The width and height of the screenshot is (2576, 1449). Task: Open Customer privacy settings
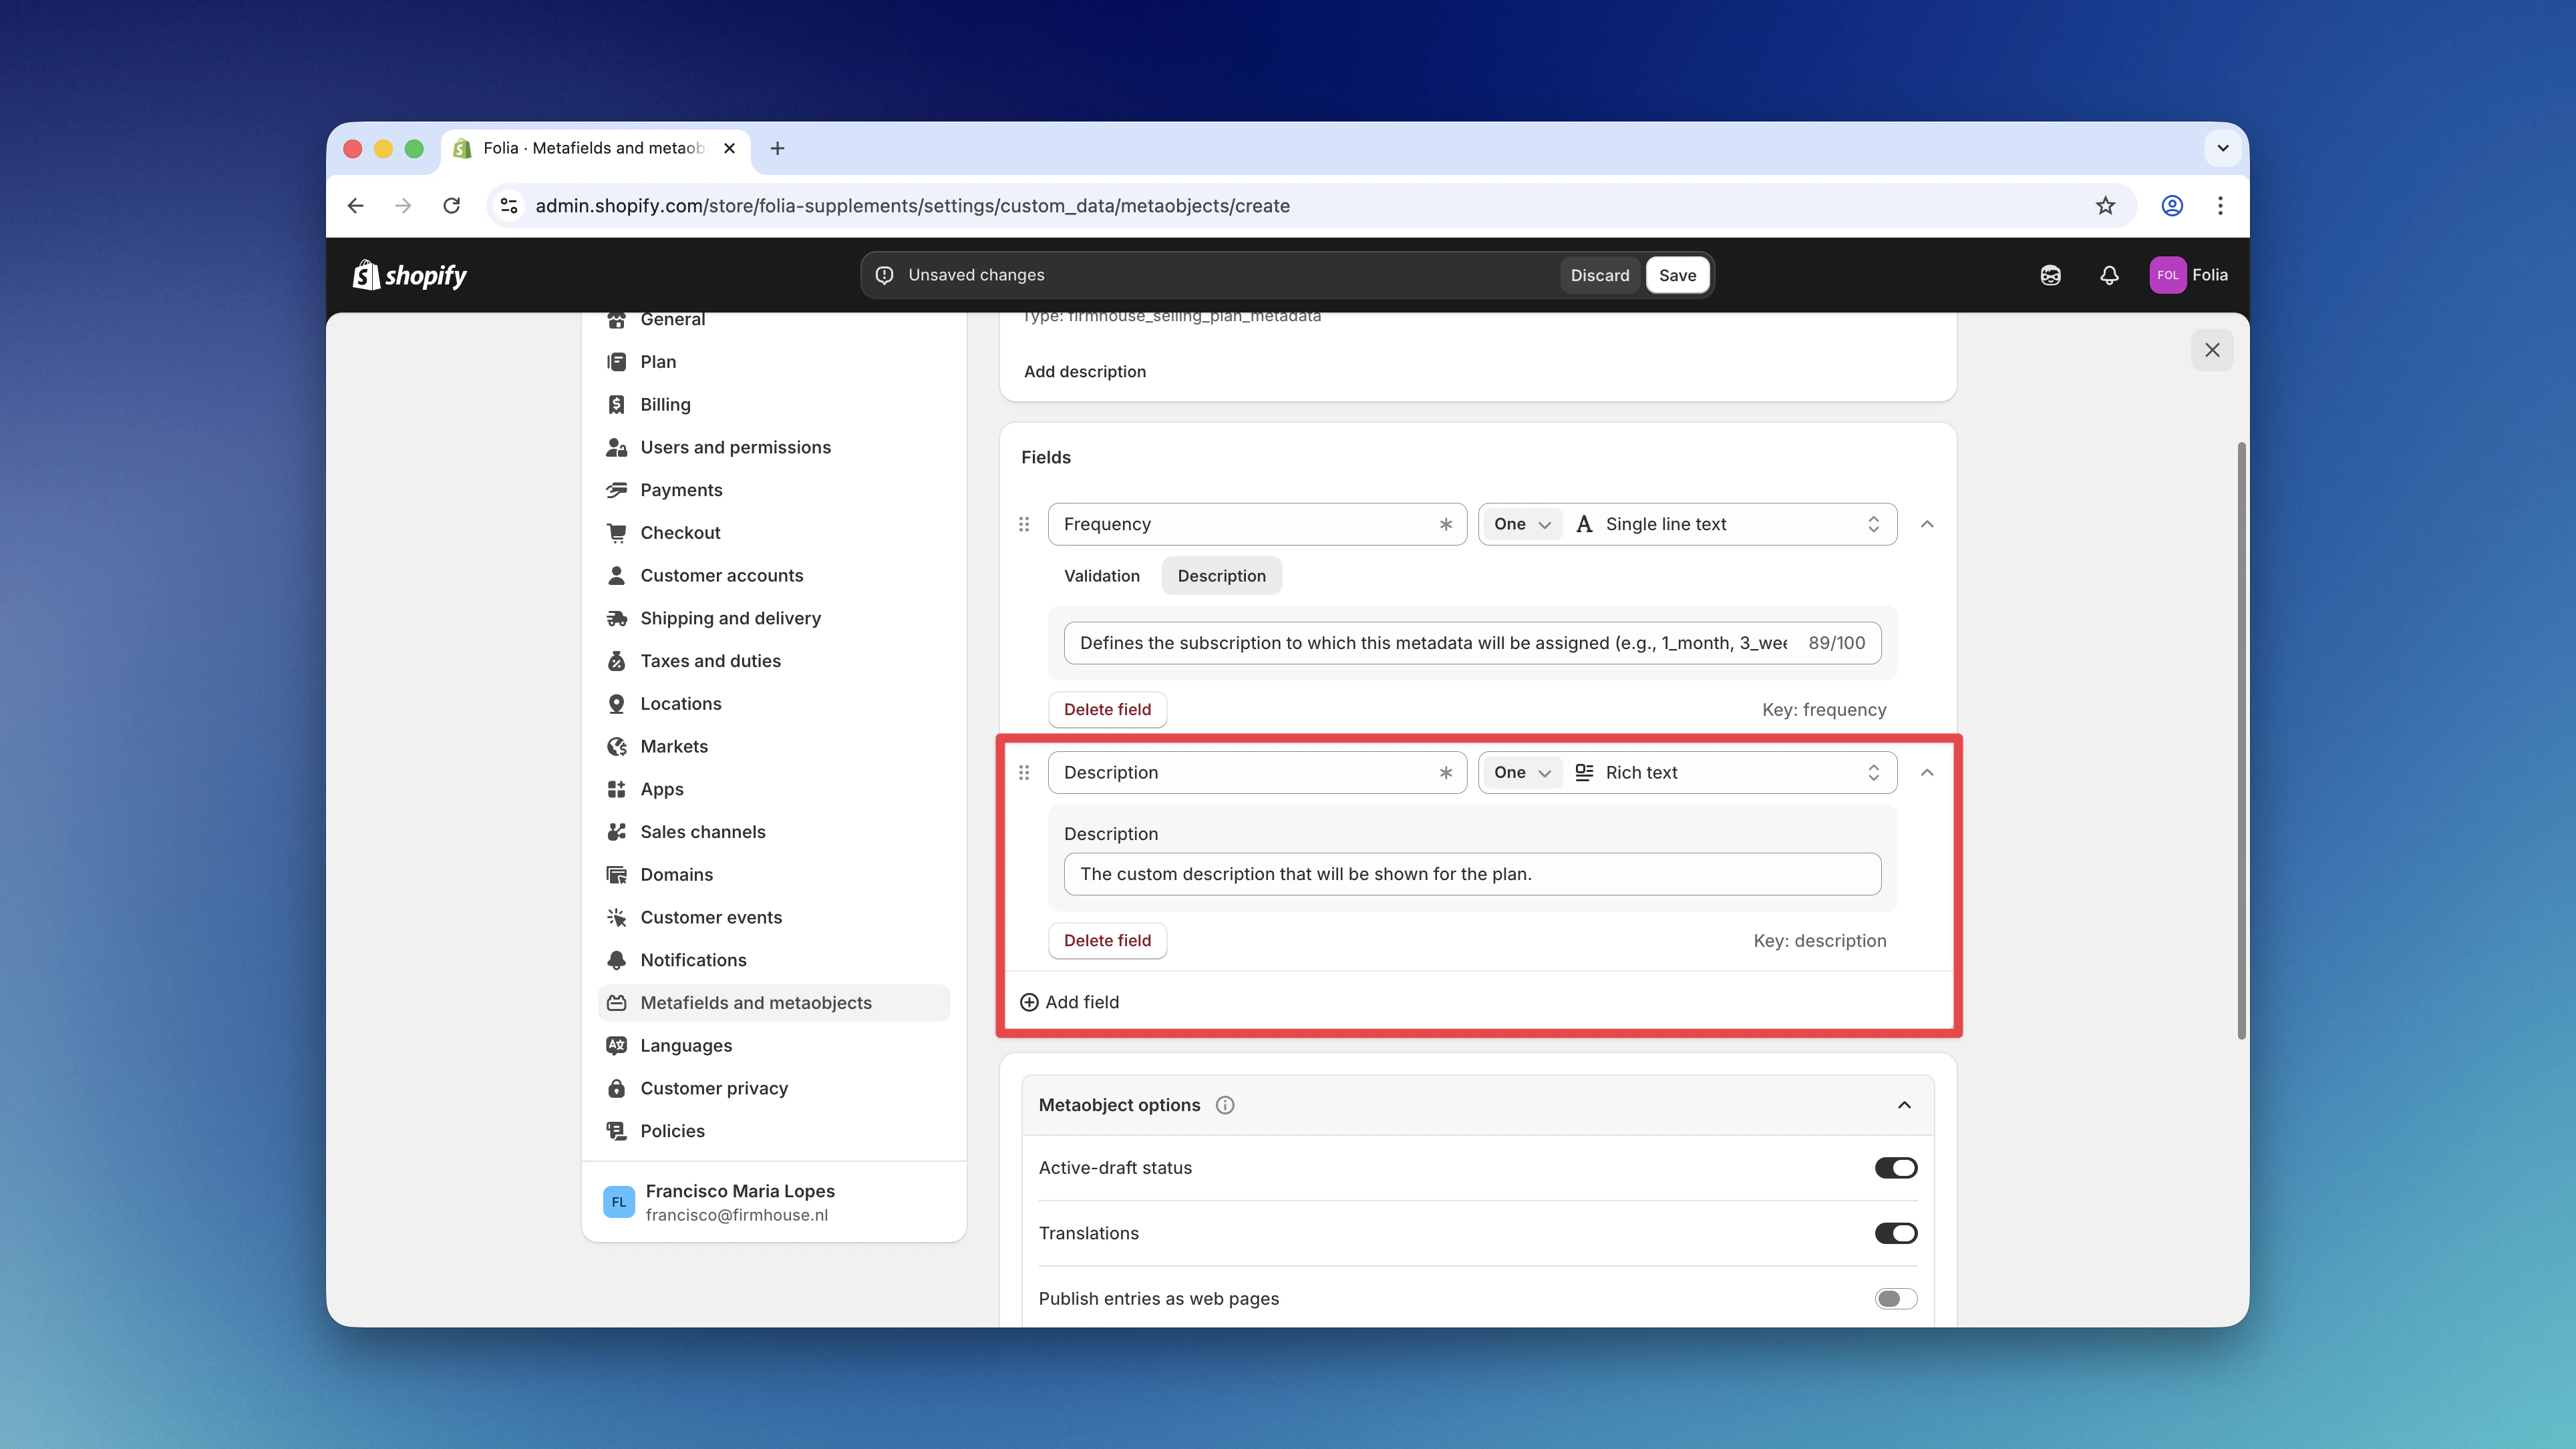pos(773,1087)
